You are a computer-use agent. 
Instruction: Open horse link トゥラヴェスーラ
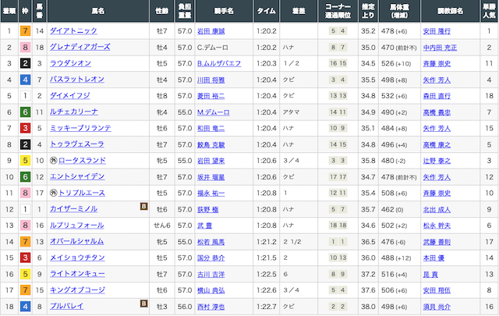(77, 144)
